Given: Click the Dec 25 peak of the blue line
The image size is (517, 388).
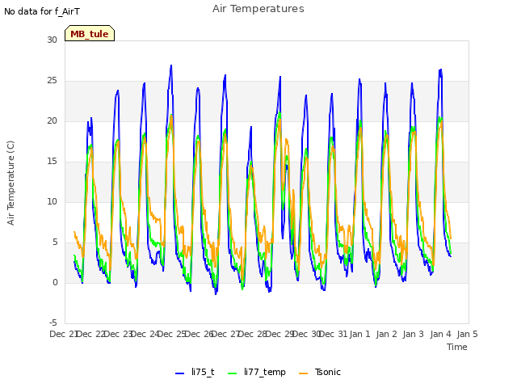Looking at the screenshot, I should (171, 65).
